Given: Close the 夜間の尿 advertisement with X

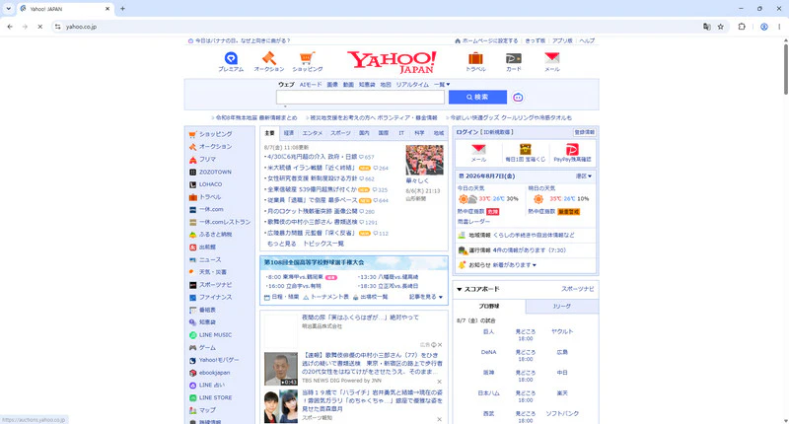Looking at the screenshot, I should click(440, 345).
